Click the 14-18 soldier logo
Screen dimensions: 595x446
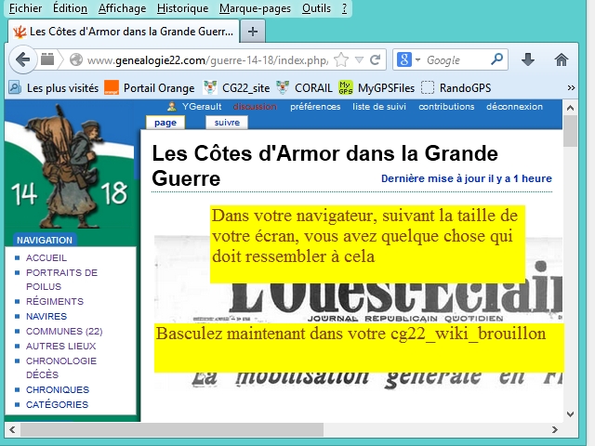click(71, 167)
